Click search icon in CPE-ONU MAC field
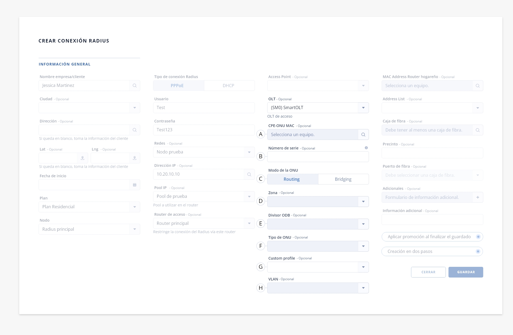Image resolution: width=513 pixels, height=335 pixels. [x=363, y=134]
